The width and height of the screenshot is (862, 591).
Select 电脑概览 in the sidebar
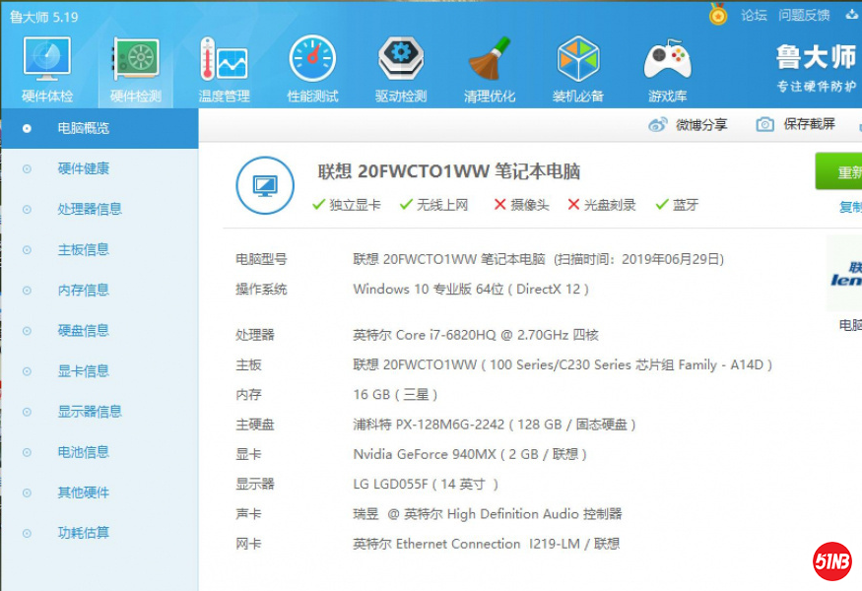point(84,128)
